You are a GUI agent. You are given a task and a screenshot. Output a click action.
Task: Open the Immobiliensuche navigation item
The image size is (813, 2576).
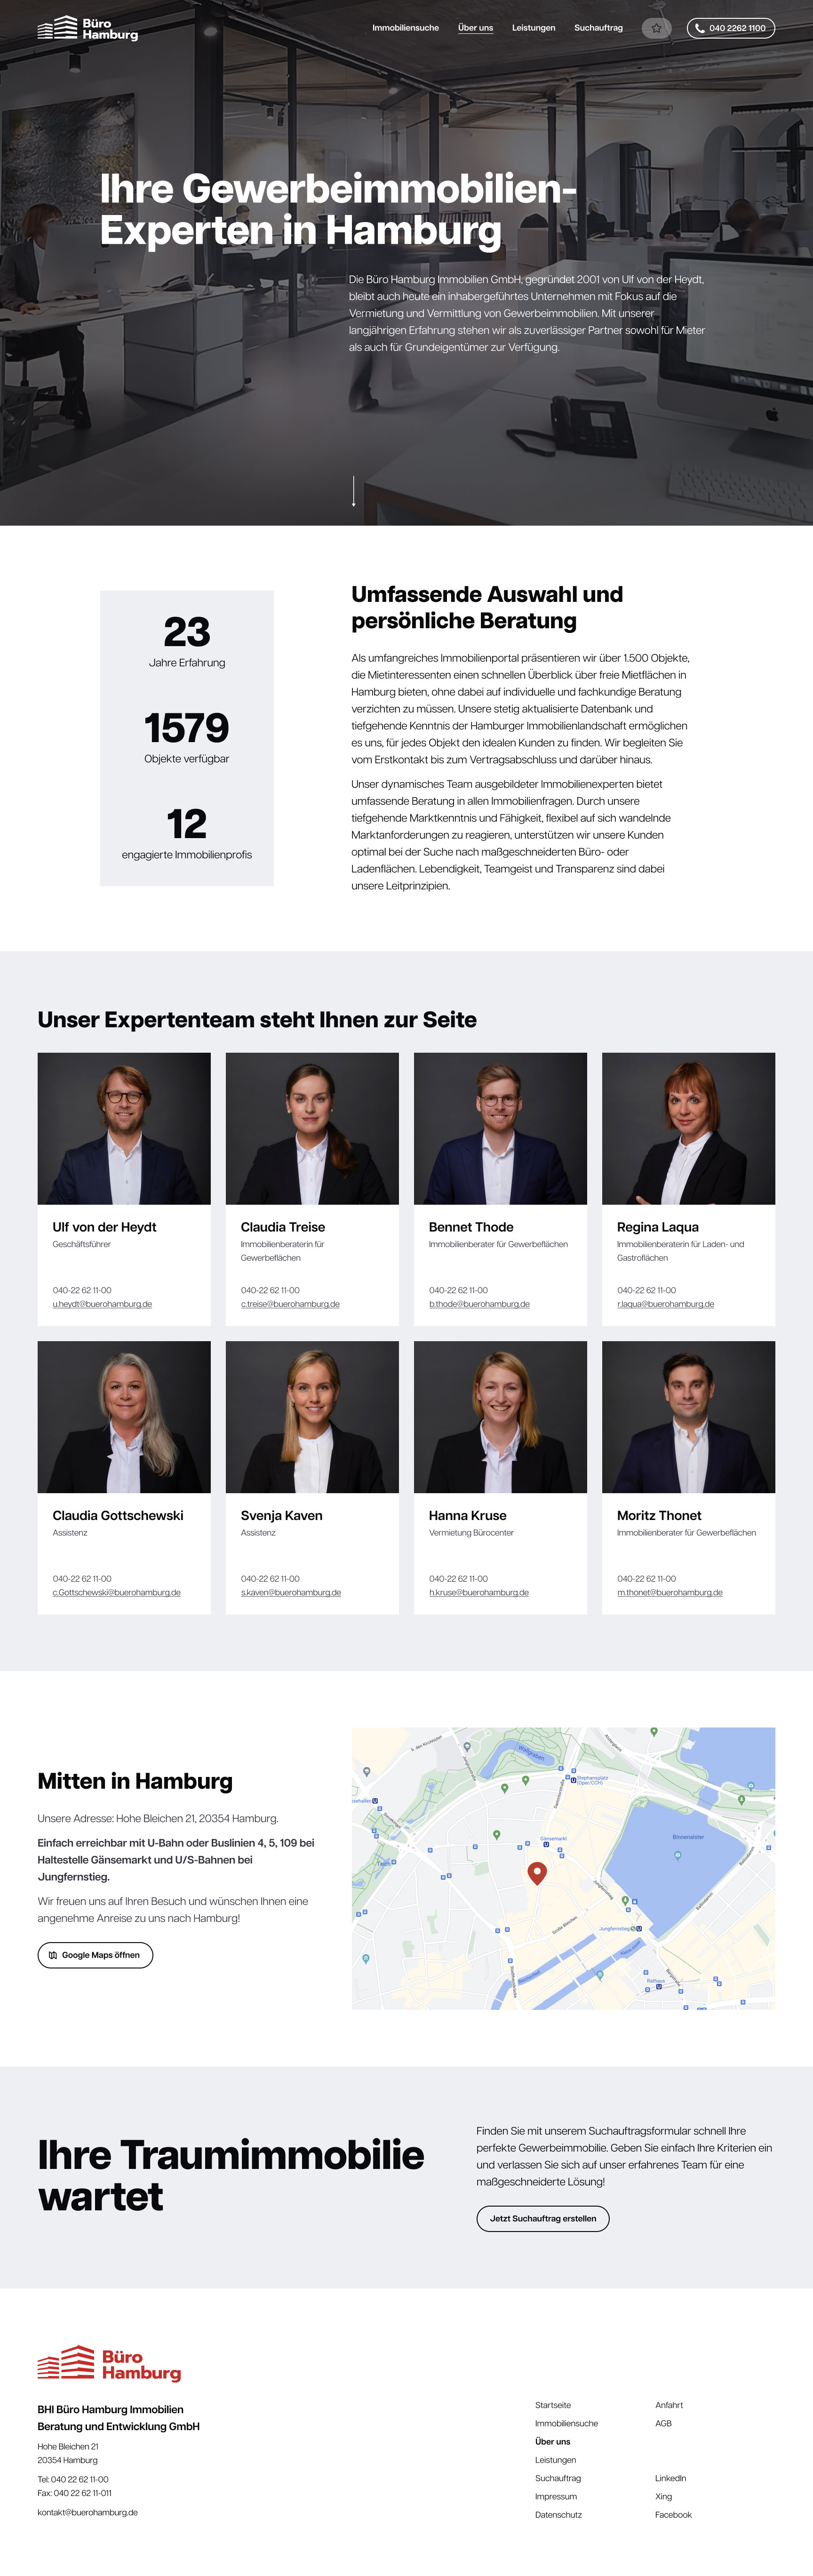pos(405,28)
